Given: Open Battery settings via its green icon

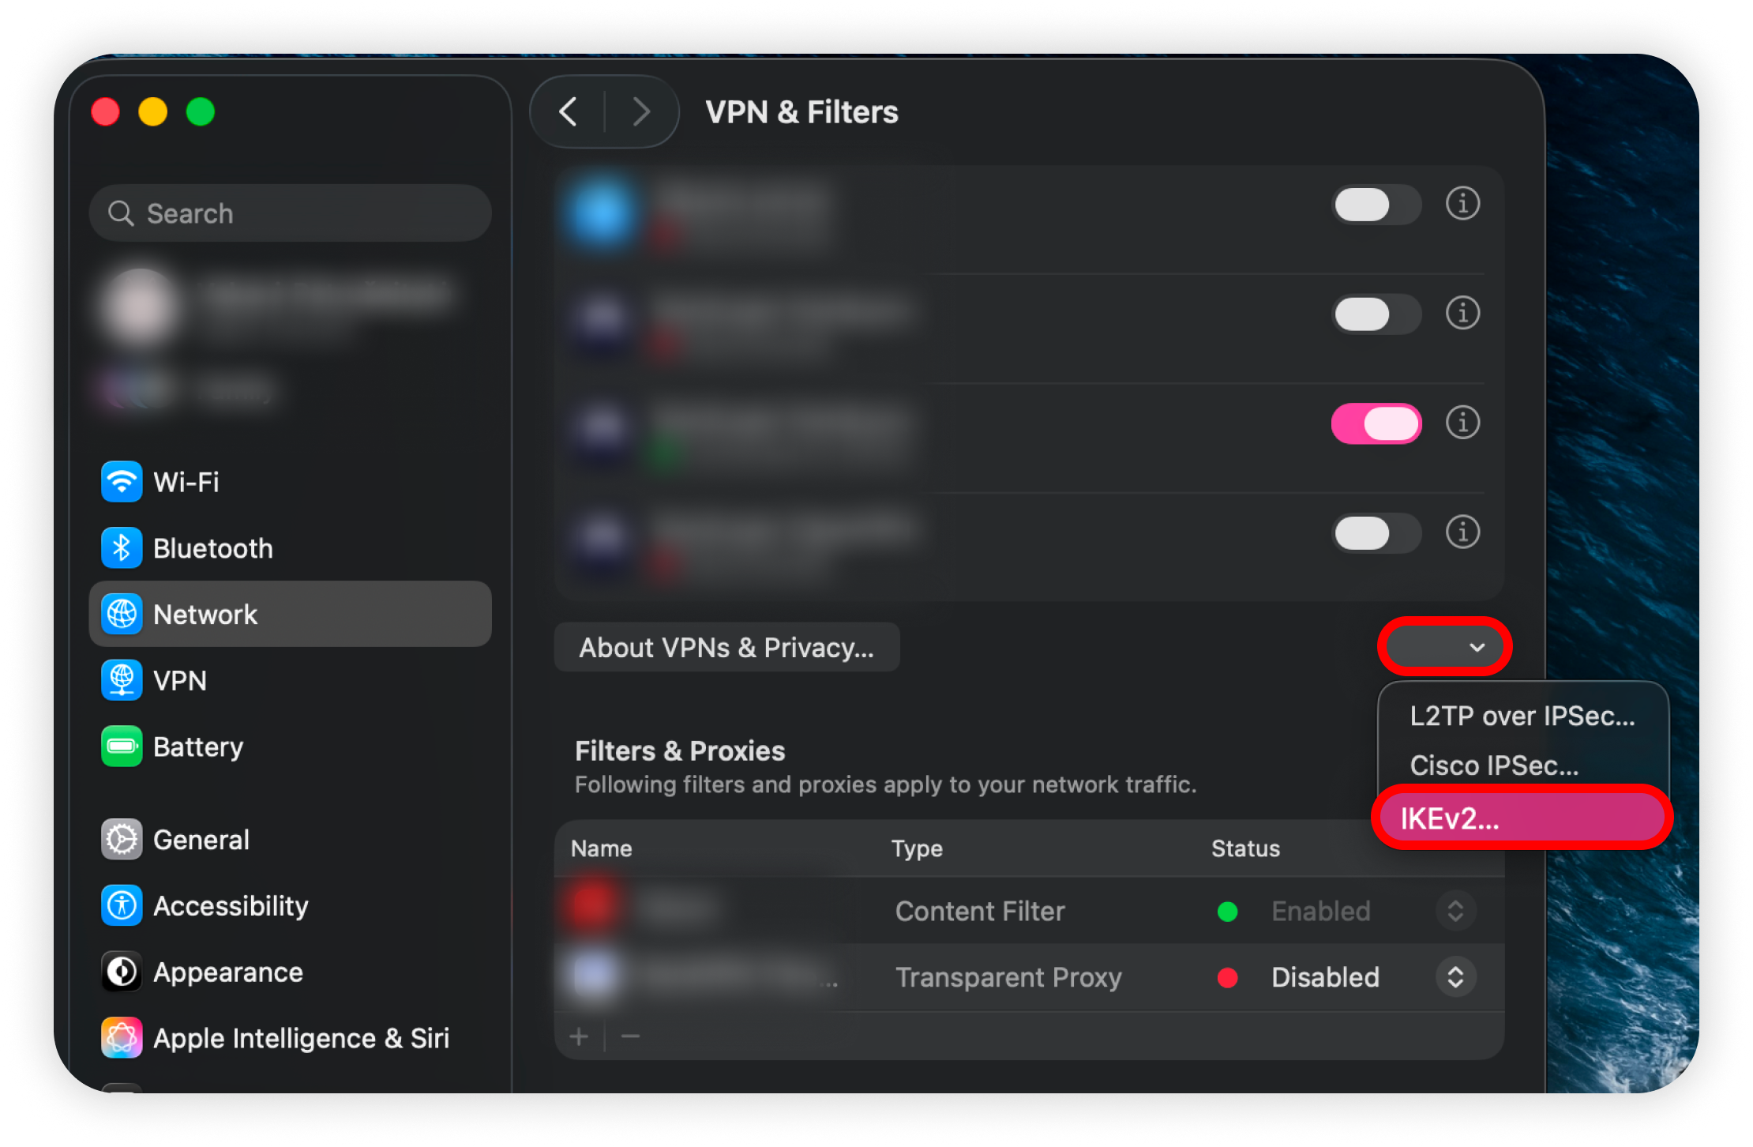Looking at the screenshot, I should click(122, 746).
